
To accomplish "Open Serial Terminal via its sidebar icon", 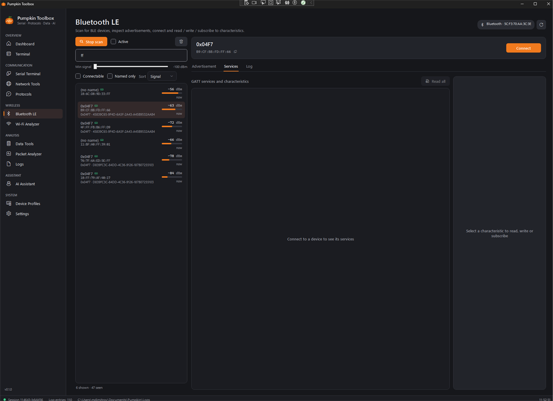I will tap(9, 74).
